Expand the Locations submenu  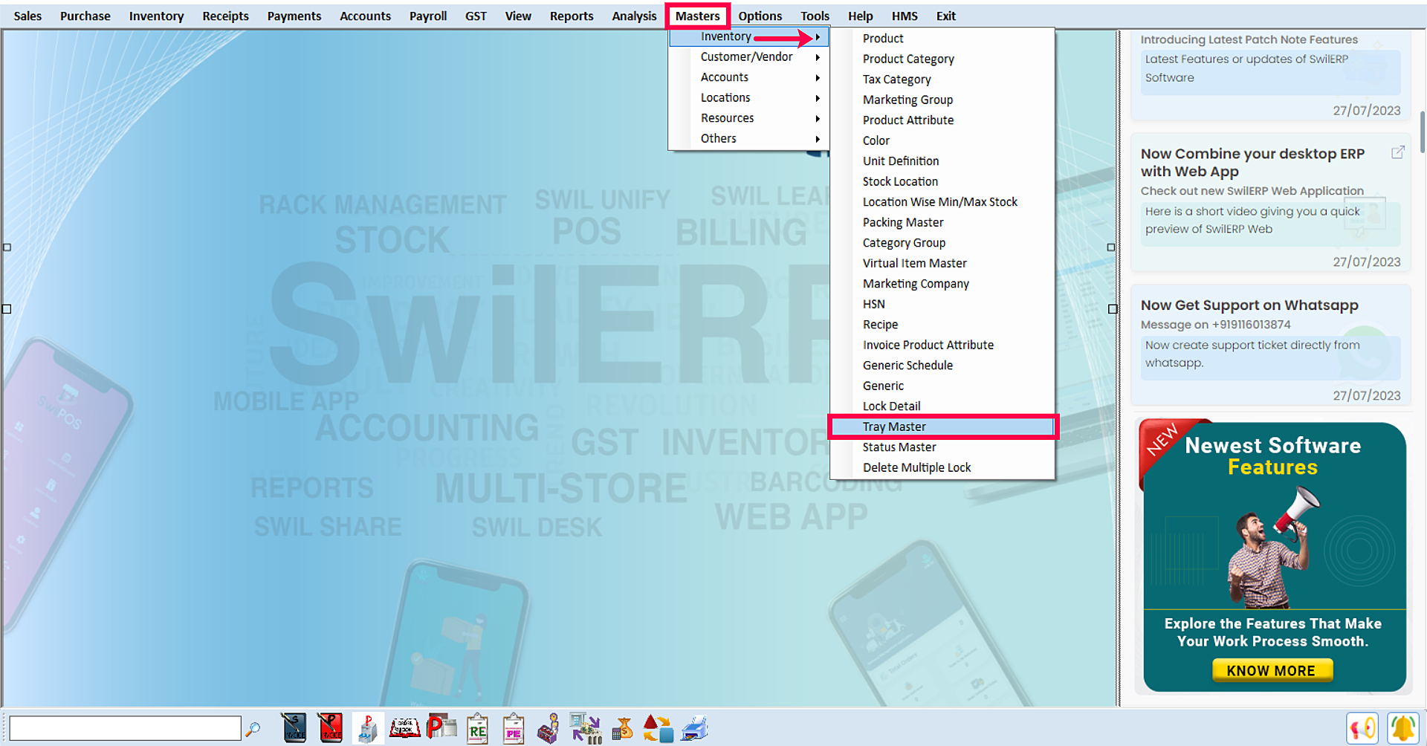click(749, 98)
